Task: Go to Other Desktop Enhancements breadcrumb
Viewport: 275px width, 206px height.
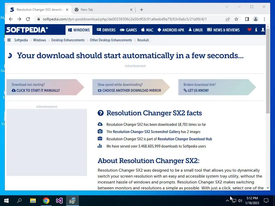Action: [111, 40]
